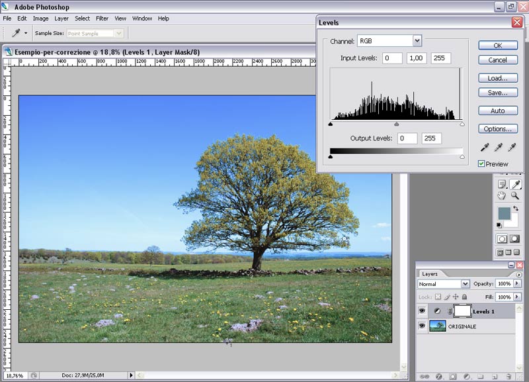
Task: Click the midtone gray input slider
Action: point(396,124)
